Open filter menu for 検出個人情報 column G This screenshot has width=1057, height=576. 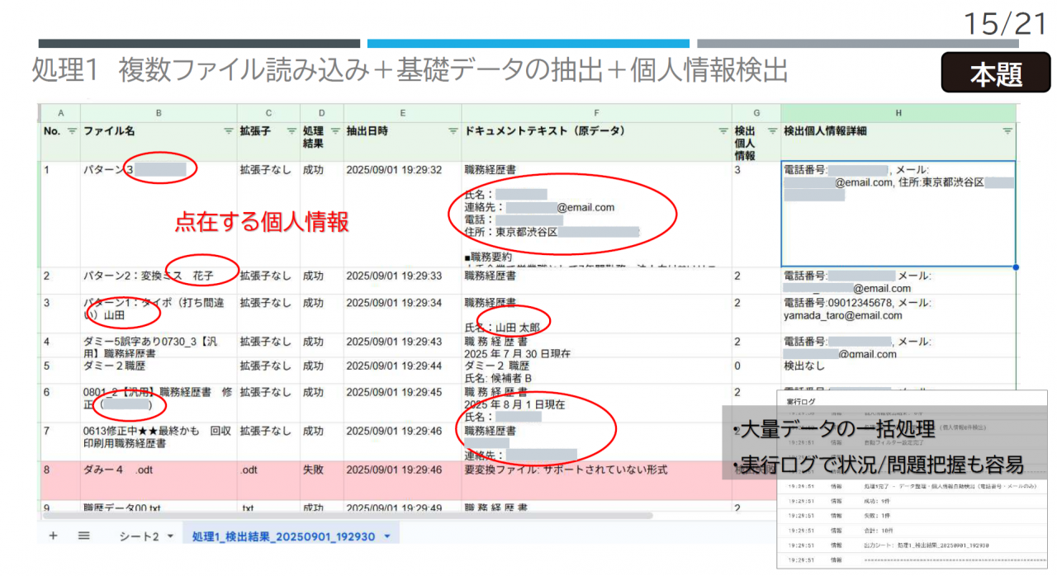(772, 131)
